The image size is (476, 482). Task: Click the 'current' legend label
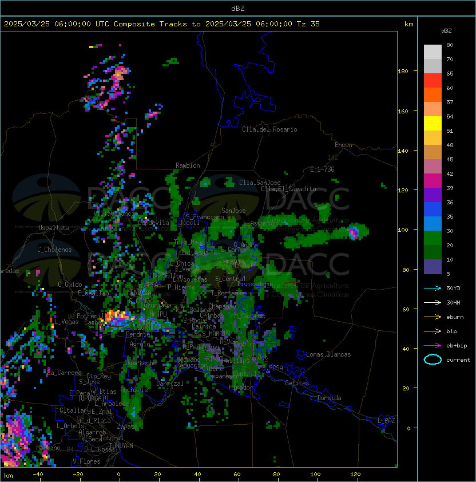click(x=458, y=360)
